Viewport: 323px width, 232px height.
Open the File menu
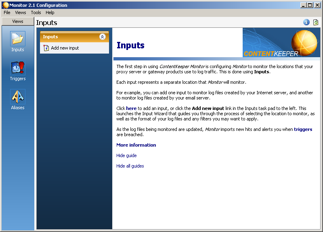click(x=7, y=12)
